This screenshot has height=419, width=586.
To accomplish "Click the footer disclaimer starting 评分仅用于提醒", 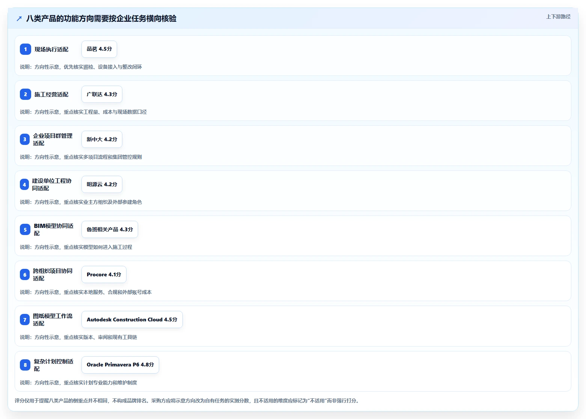I will pos(188,401).
